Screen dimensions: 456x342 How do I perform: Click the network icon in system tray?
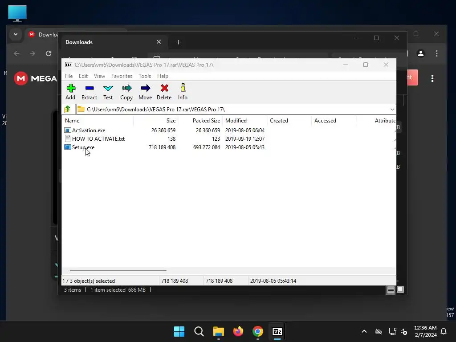point(393,331)
